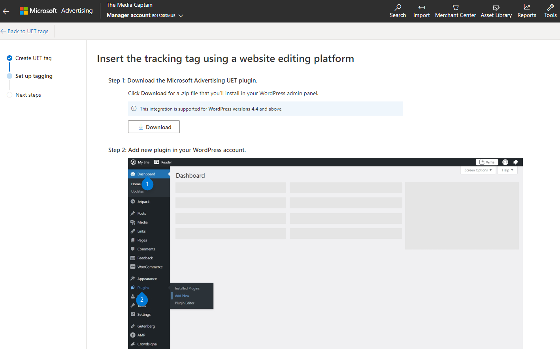Click Screen Options dropdown in WordPress screenshot
Screen dimensions: 560x349
(478, 170)
